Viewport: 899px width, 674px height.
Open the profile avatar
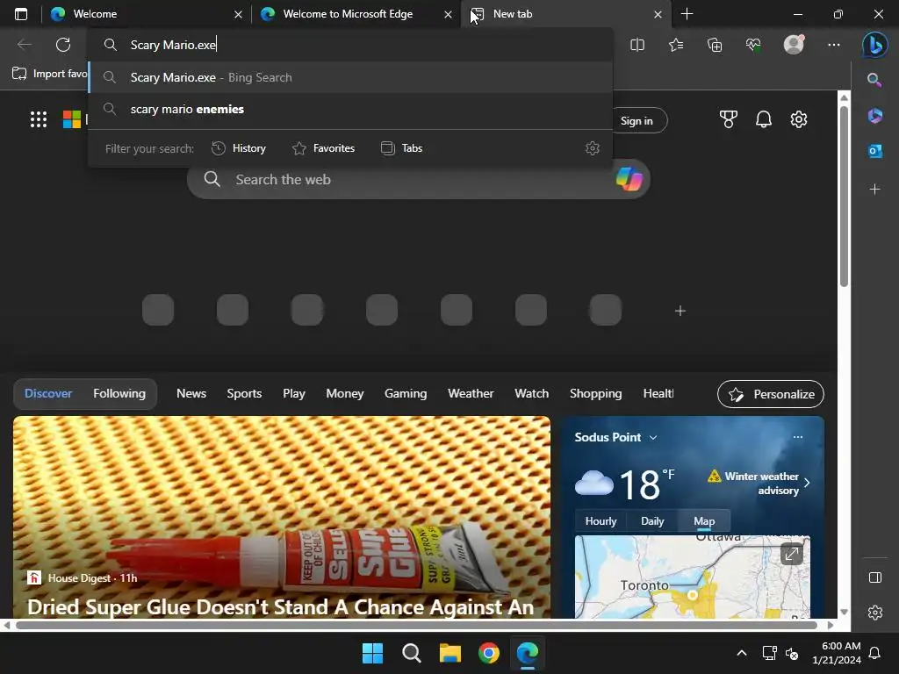point(794,45)
